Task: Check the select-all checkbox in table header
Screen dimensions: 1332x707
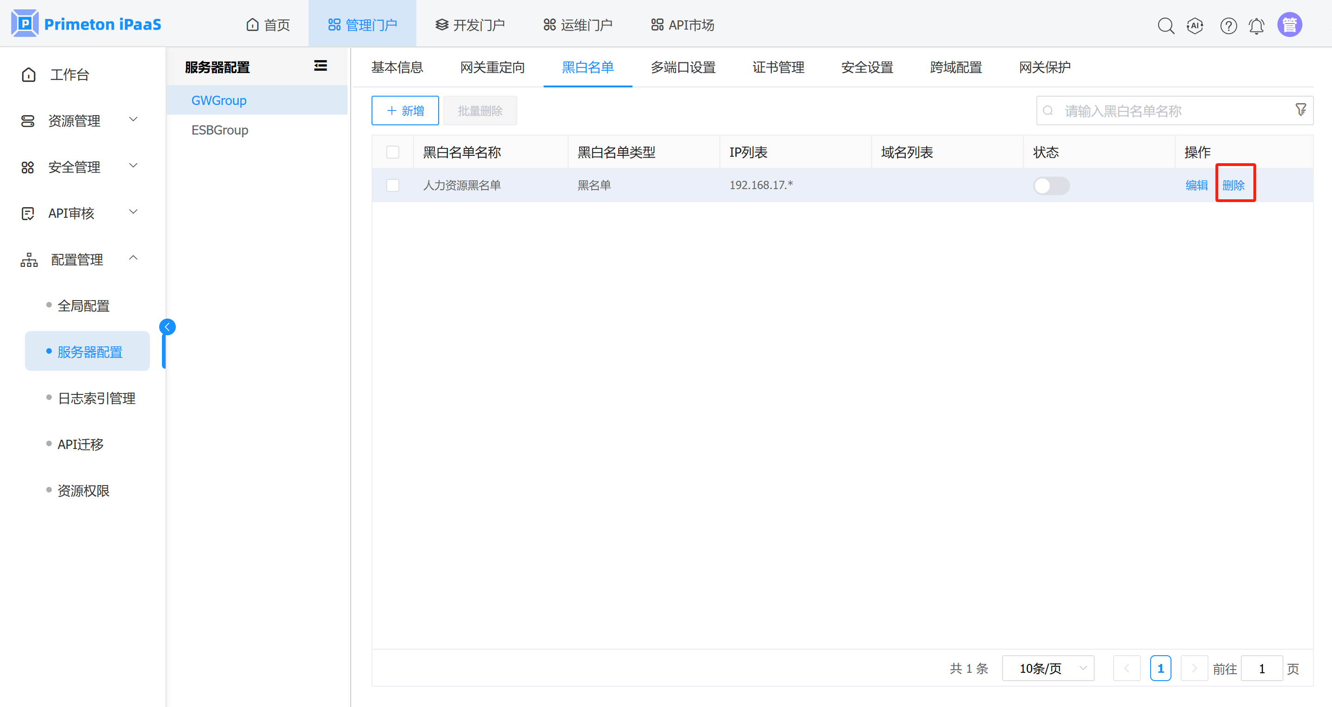Action: 393,152
